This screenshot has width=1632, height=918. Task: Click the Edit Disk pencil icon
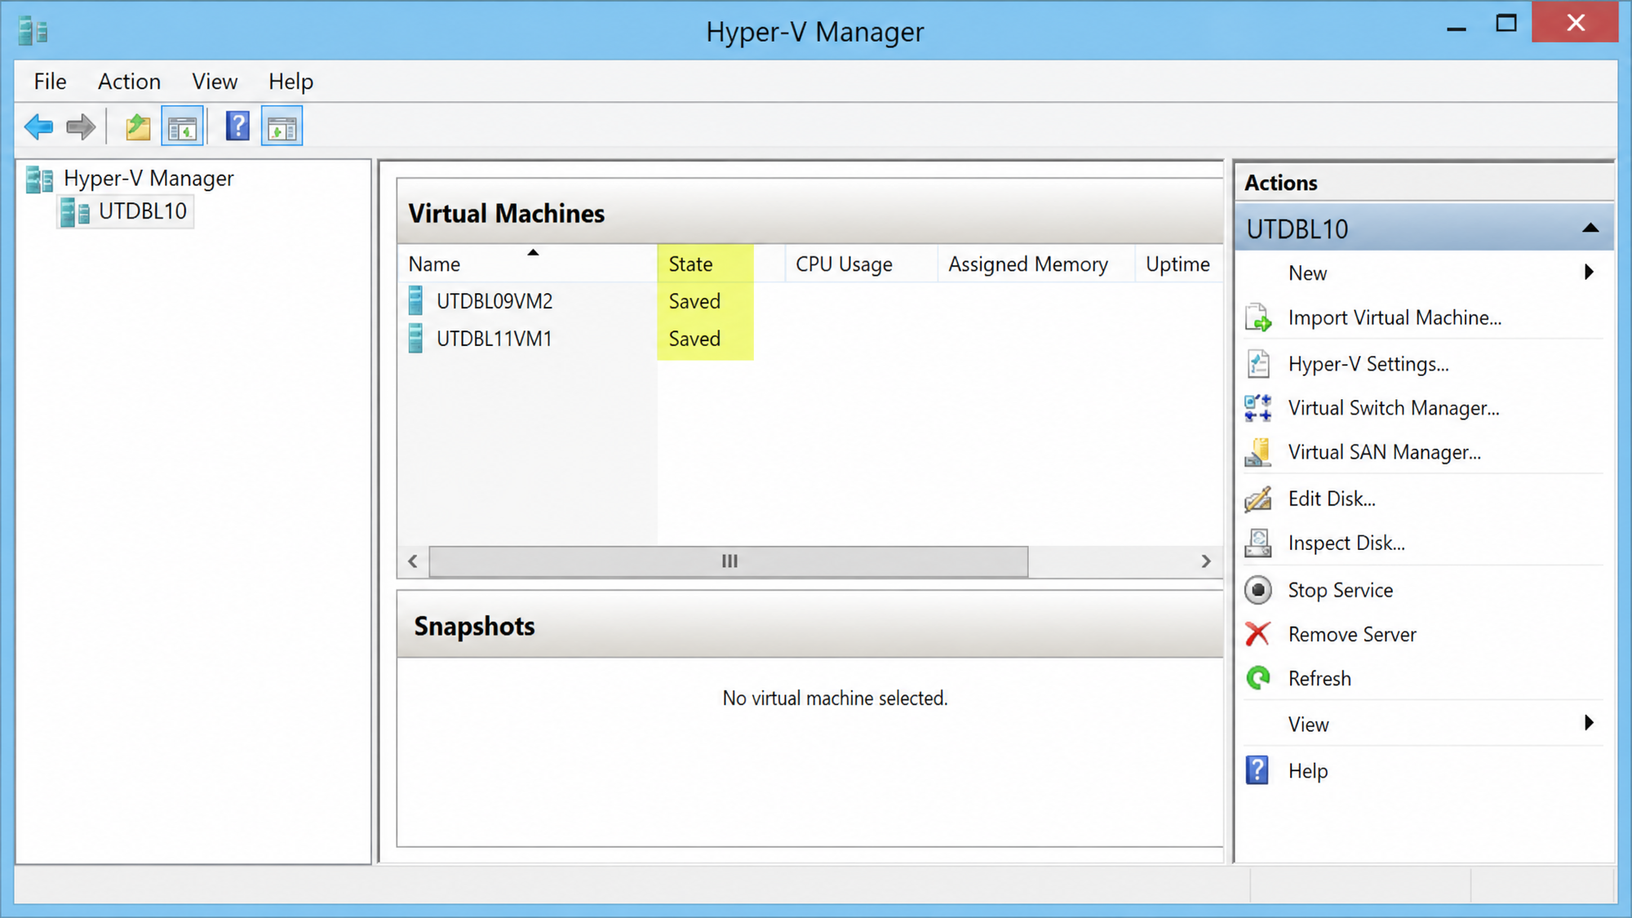(x=1258, y=498)
